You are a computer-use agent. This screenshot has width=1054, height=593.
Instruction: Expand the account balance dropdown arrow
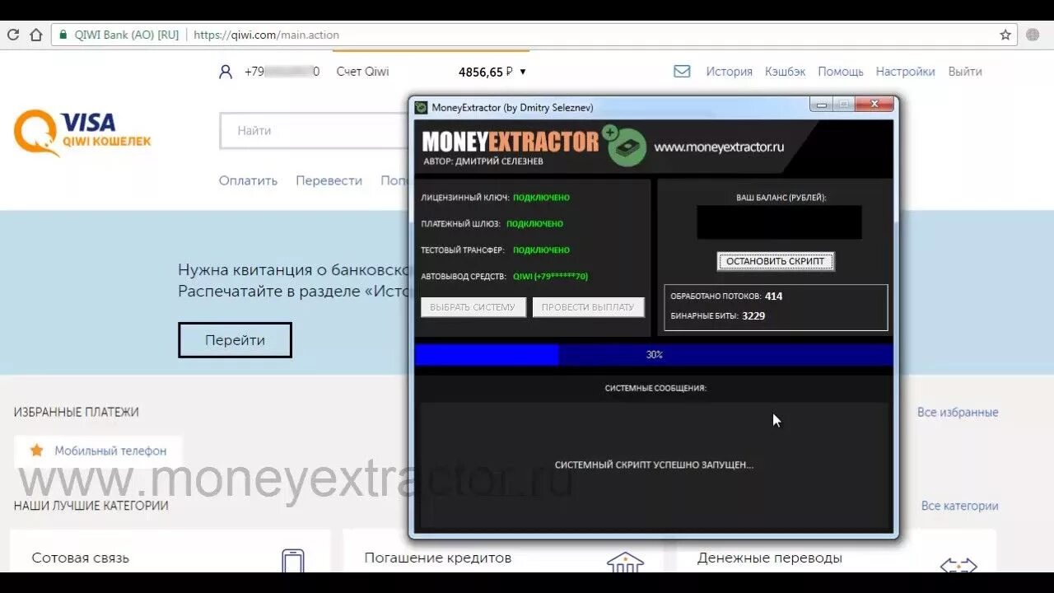523,72
